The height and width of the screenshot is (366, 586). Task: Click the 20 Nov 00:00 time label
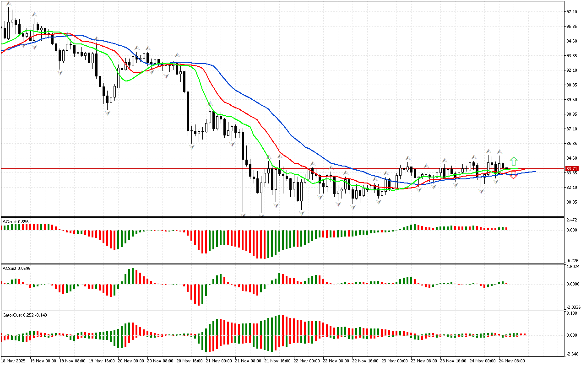tap(131, 361)
